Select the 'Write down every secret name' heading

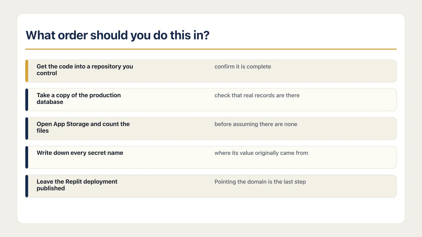click(80, 153)
